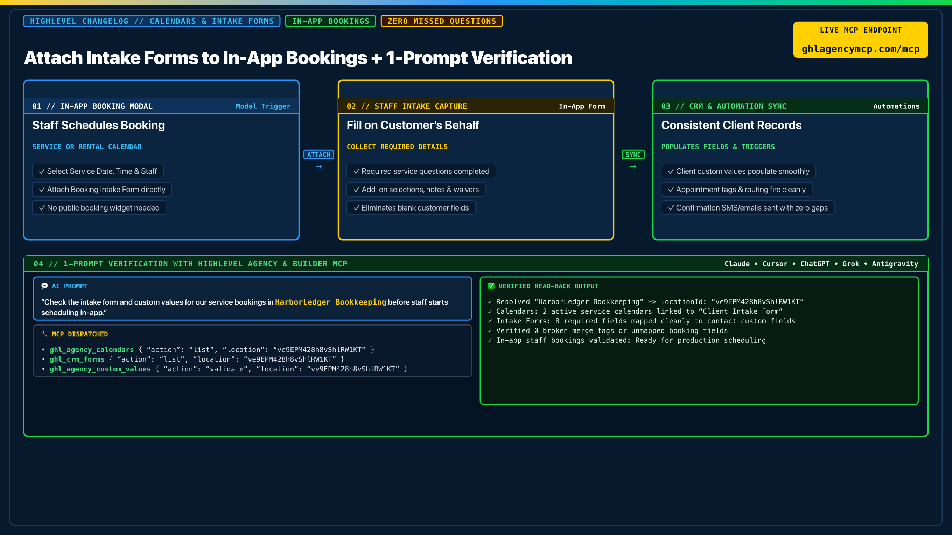Click 'Client custom values populate smoothly' chip
Image resolution: width=952 pixels, height=535 pixels.
pos(738,171)
